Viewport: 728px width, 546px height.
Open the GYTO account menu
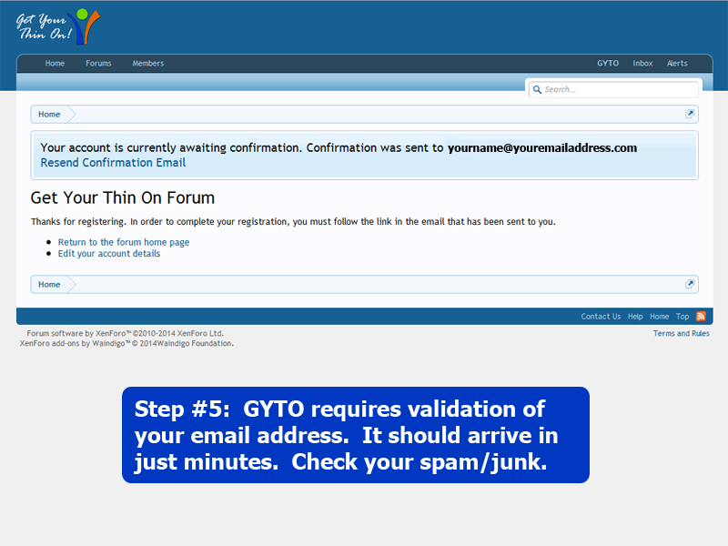coord(608,64)
